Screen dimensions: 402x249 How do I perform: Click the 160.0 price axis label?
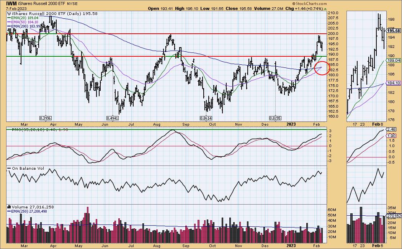coord(333,116)
